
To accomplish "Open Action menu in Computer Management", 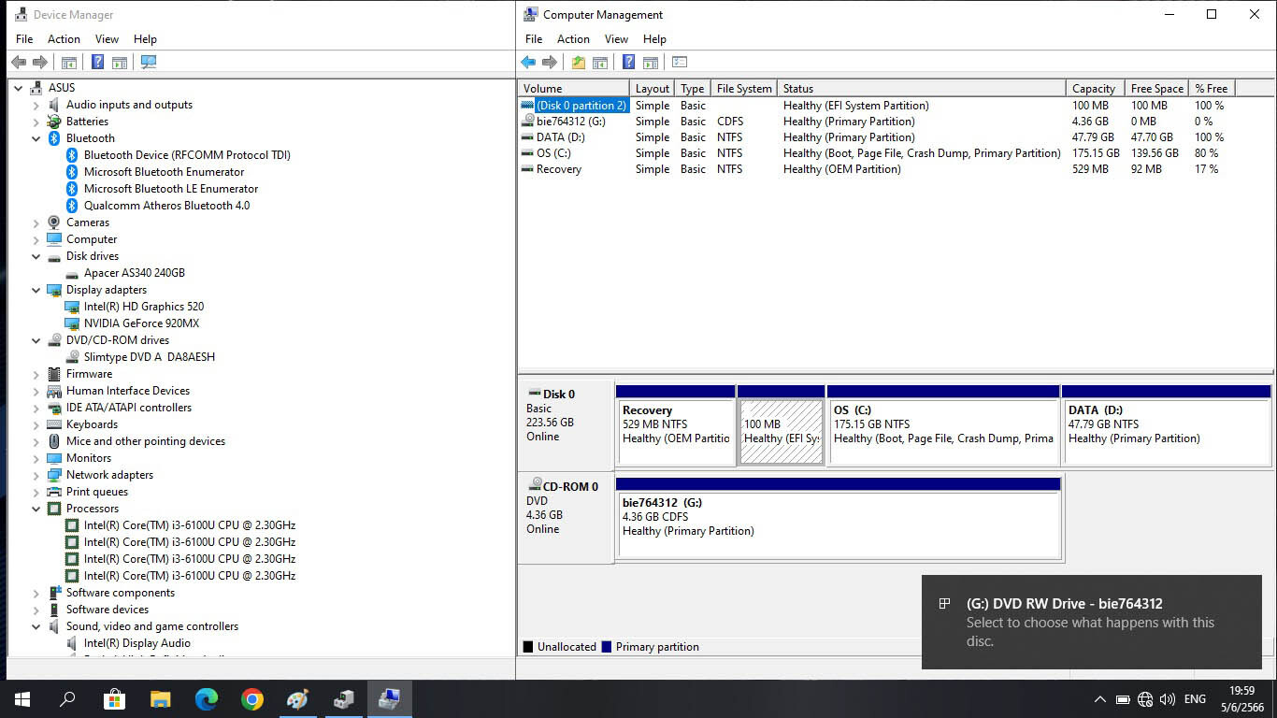I will [x=573, y=39].
